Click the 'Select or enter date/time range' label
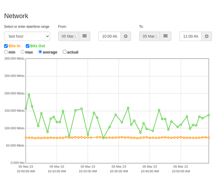 (x=27, y=27)
